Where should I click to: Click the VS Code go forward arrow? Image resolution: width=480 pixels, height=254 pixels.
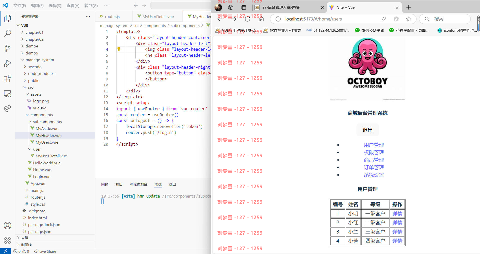pos(144,5)
